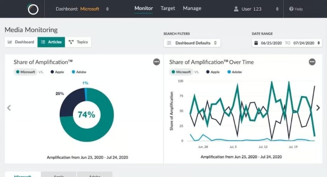This screenshot has width=327, height=177.
Task: Toggle Apple series in Over Time chart
Action: coord(213,72)
